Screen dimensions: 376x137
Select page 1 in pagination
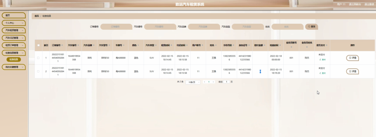click(x=209, y=82)
